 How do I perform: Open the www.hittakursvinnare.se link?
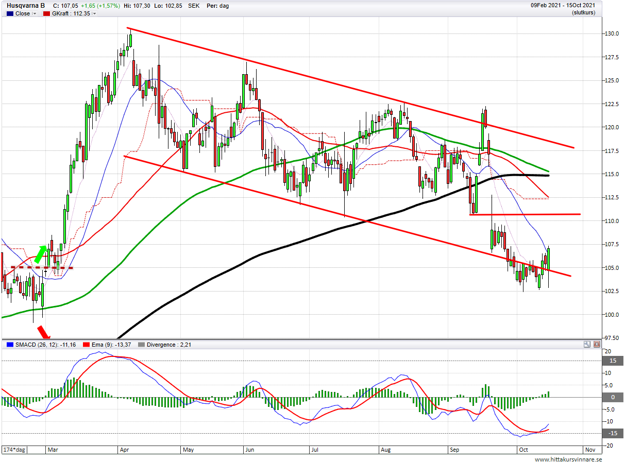click(x=568, y=458)
